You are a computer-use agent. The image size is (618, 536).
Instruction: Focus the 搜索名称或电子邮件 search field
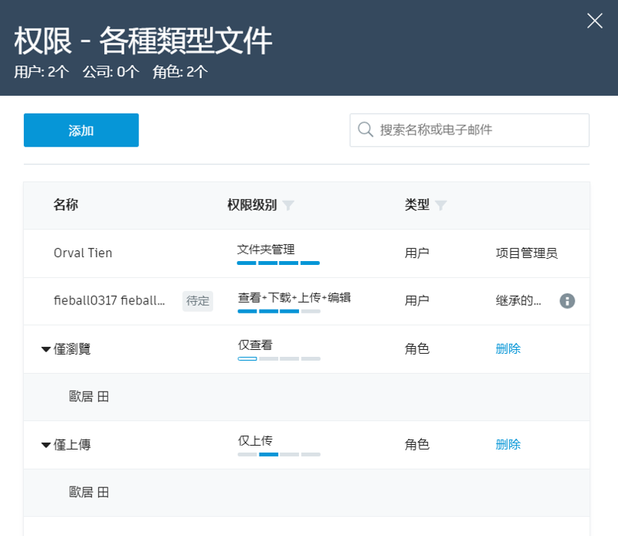(470, 130)
